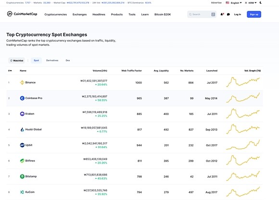This screenshot has height=200, width=279.
Task: Expand the Cryptocurrencies nav menu
Action: (x=55, y=14)
